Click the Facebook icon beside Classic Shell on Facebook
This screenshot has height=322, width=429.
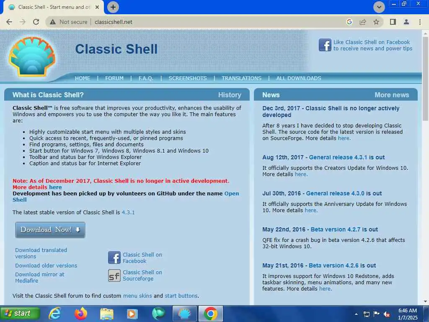pyautogui.click(x=114, y=258)
